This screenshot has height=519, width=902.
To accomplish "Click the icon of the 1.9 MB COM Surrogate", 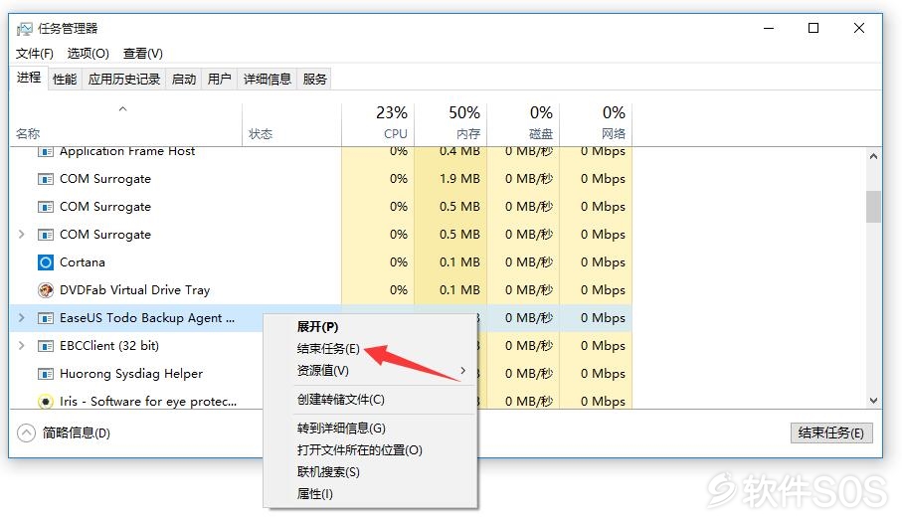I will pyautogui.click(x=46, y=179).
